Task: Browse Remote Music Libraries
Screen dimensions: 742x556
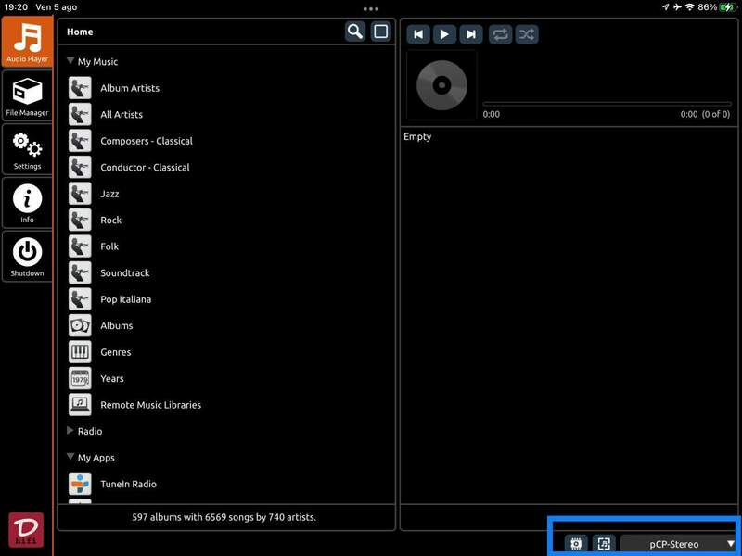Action: [150, 405]
